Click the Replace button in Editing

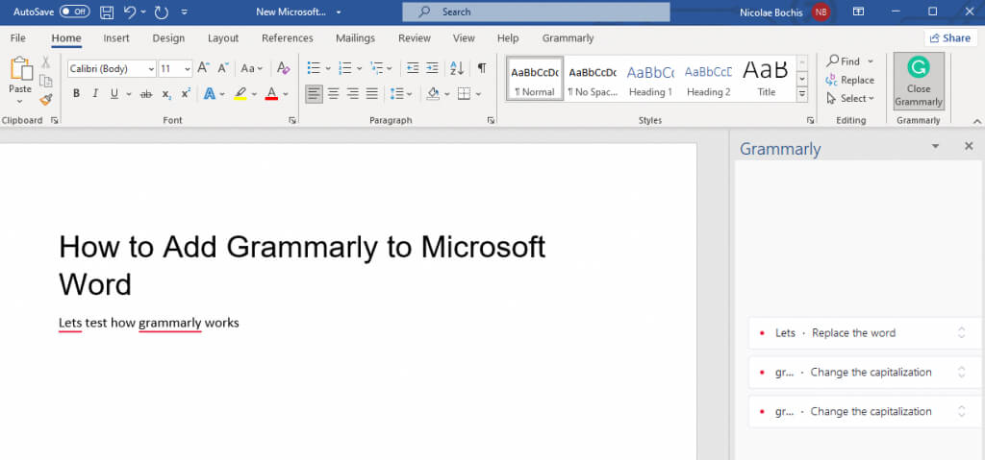pyautogui.click(x=850, y=80)
